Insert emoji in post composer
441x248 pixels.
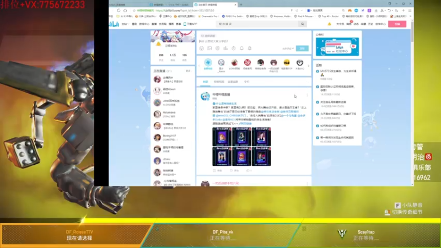[x=202, y=48]
